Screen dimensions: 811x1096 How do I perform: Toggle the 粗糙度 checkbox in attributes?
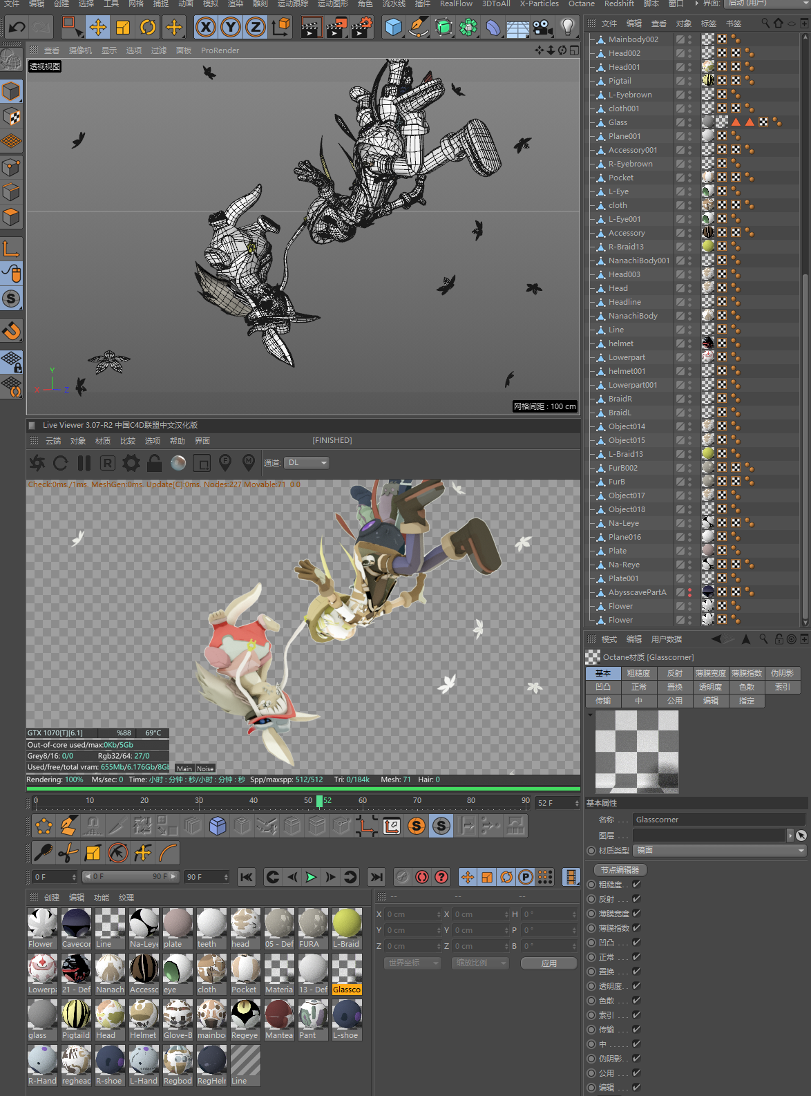[x=636, y=885]
